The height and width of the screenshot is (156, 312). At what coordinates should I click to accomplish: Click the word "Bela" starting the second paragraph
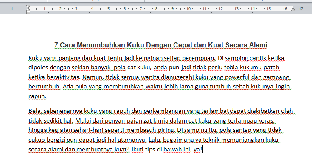pos(35,111)
